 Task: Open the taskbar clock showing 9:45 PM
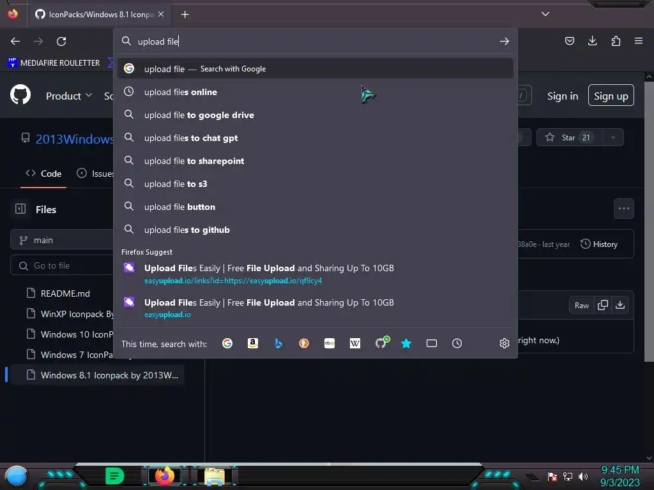(x=620, y=476)
